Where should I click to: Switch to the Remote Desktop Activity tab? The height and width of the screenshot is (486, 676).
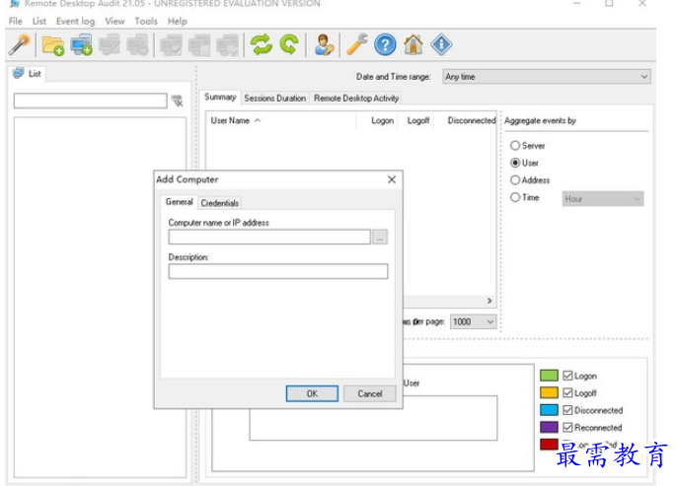pyautogui.click(x=356, y=99)
